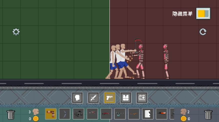
Task: Click the right trash can icon
Action: pyautogui.click(x=208, y=115)
